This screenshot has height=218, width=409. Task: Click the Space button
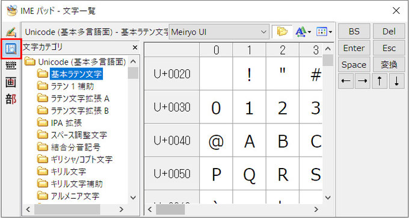[x=354, y=64]
